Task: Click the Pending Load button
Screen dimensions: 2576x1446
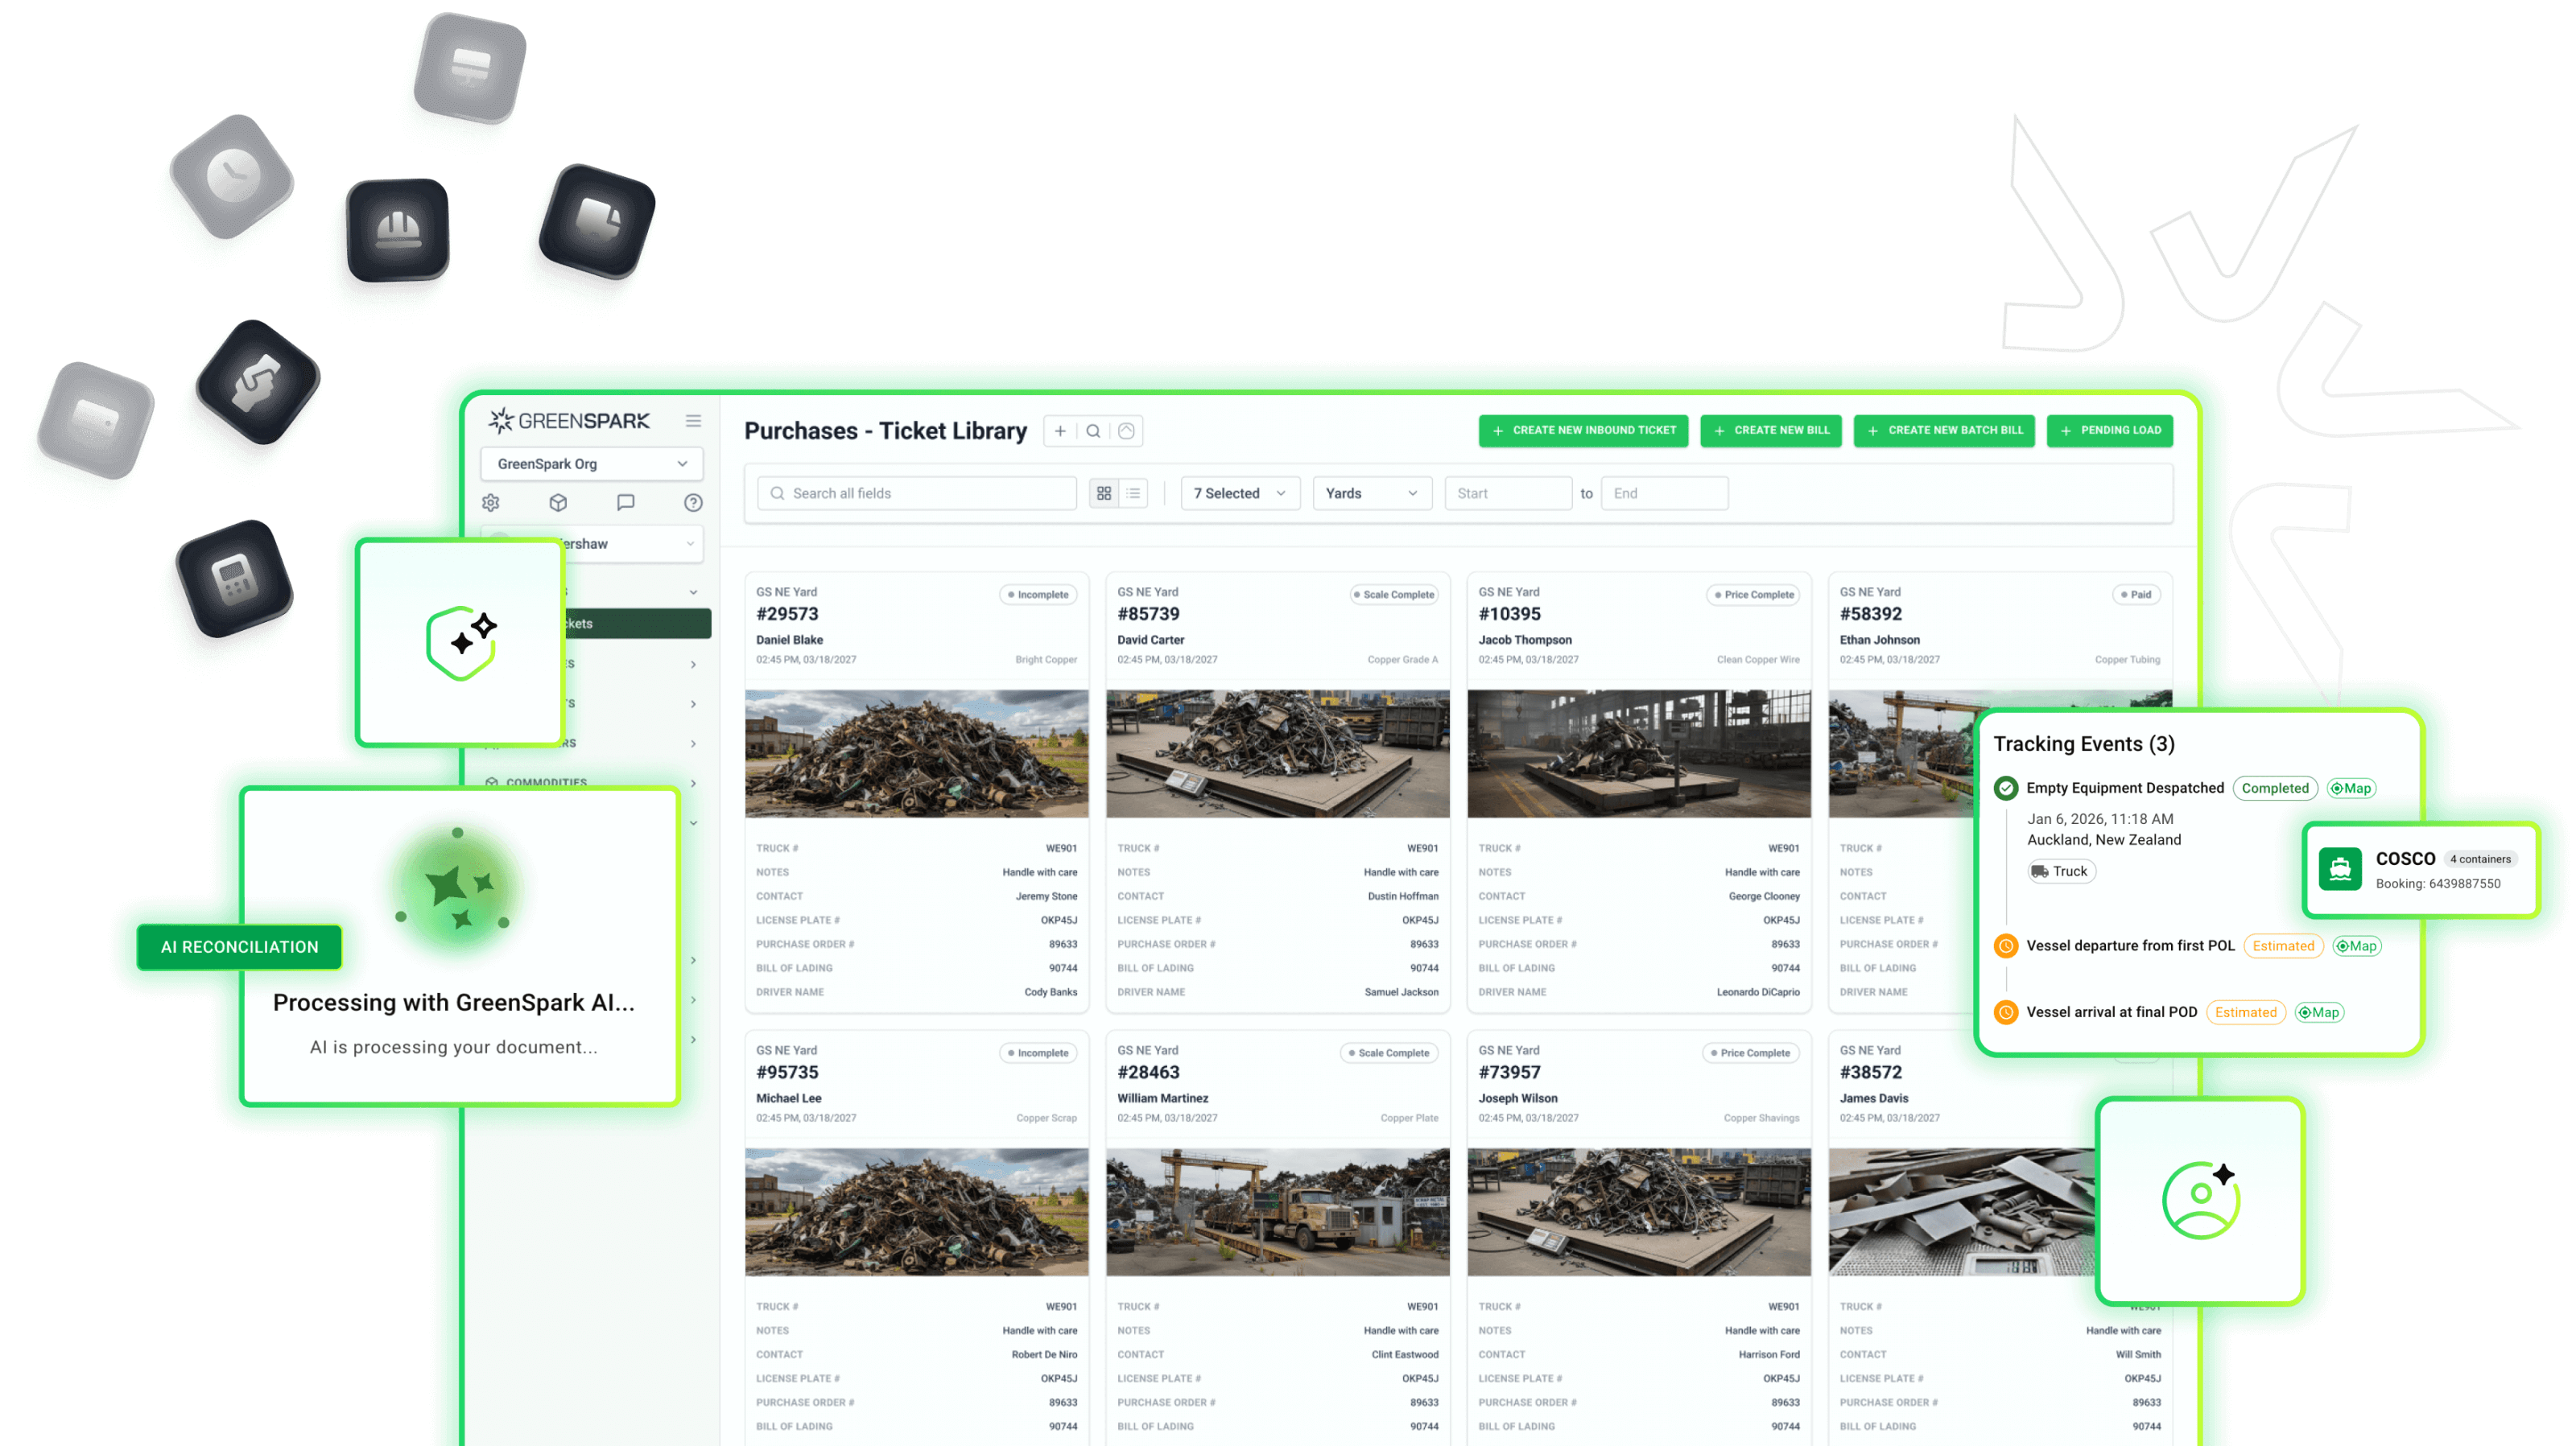Action: coord(2109,431)
